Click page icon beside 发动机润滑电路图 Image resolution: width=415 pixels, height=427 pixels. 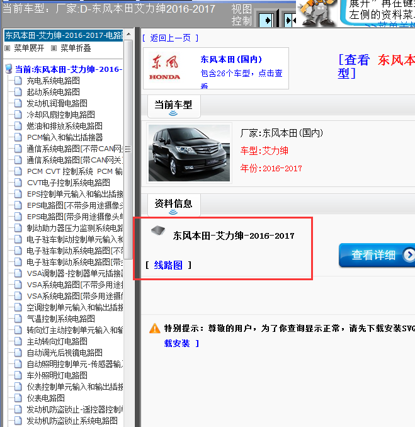18,103
